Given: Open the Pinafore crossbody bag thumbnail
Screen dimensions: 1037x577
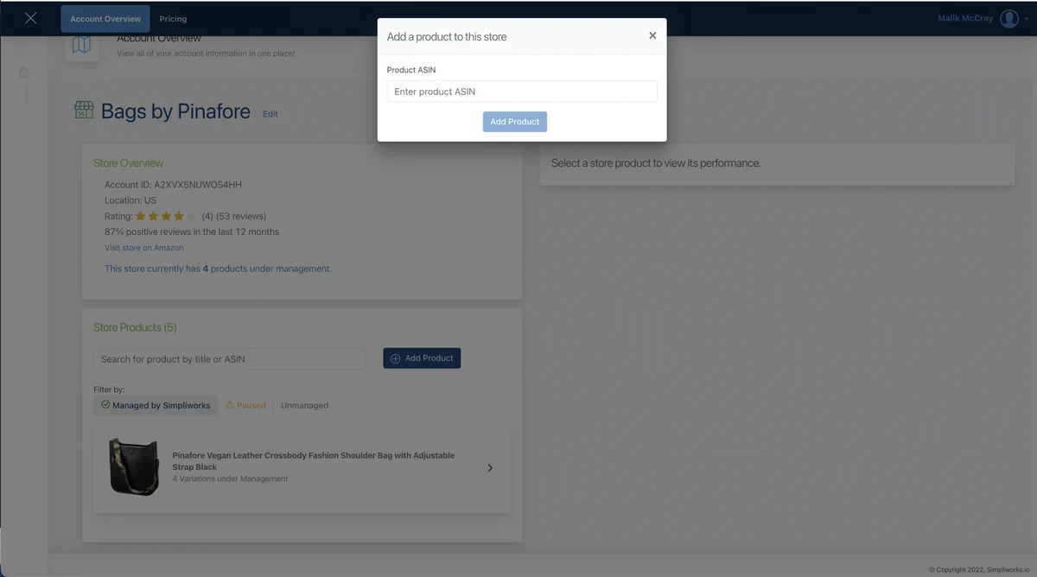Looking at the screenshot, I should 134,466.
